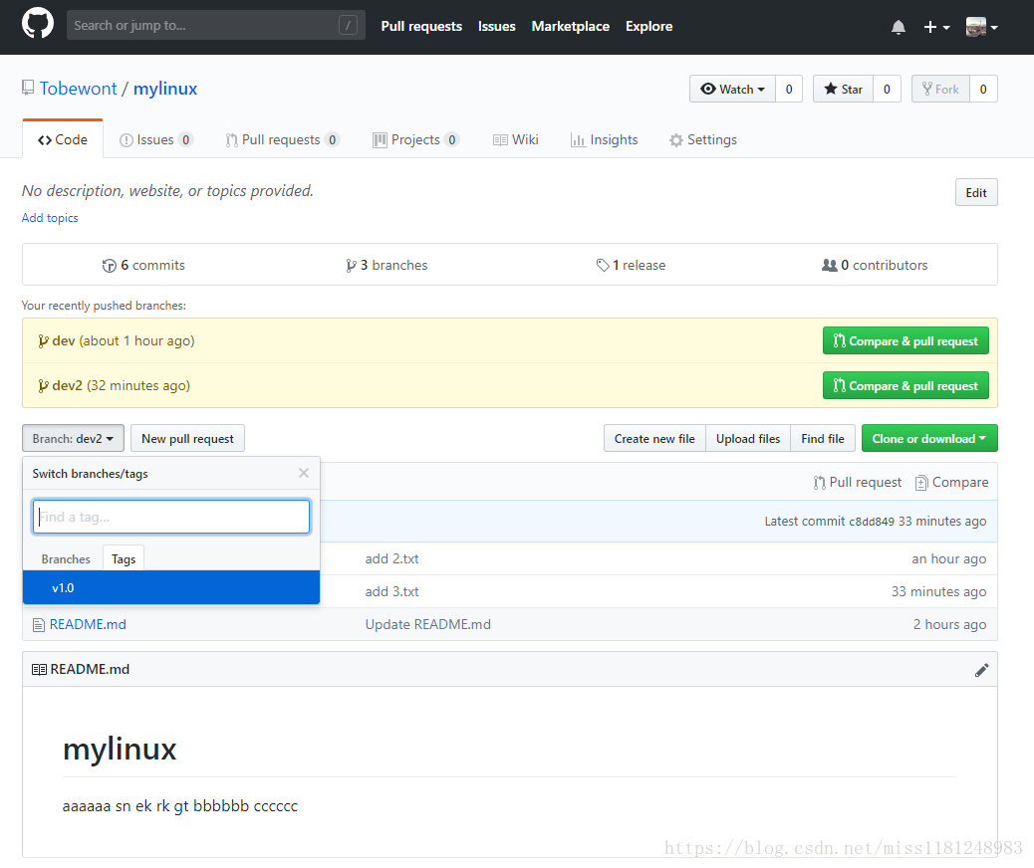This screenshot has height=868, width=1034.
Task: Switch to the Projects tab
Action: tap(415, 139)
